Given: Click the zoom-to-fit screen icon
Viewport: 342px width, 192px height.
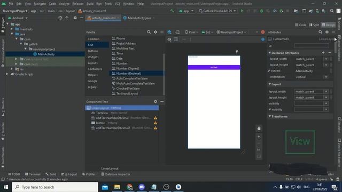Looking at the screenshot, I should pos(259,156).
